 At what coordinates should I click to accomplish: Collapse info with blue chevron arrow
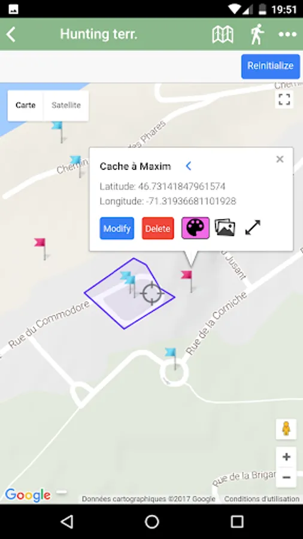click(x=188, y=166)
